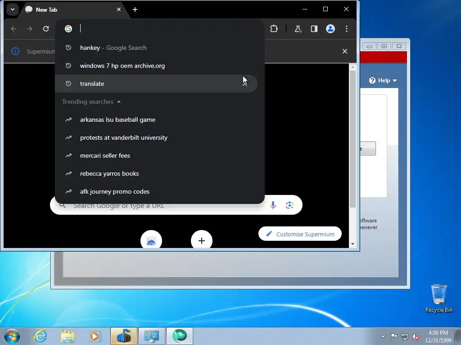Launch Internet Explorer from the taskbar
Image resolution: width=461 pixels, height=345 pixels.
click(40, 336)
